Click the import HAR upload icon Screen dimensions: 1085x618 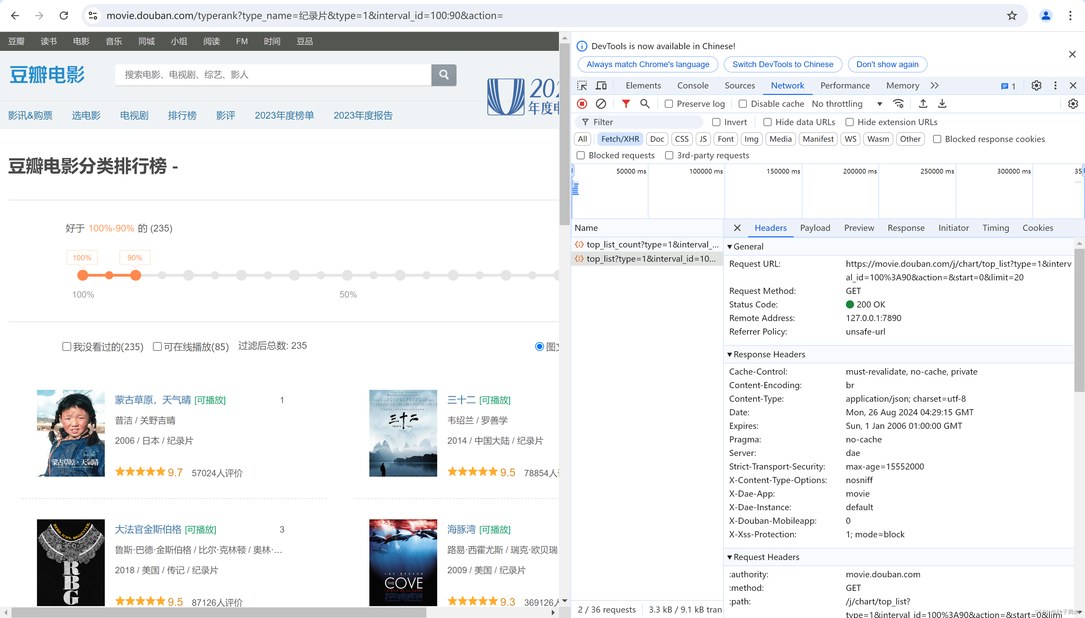[x=923, y=104]
